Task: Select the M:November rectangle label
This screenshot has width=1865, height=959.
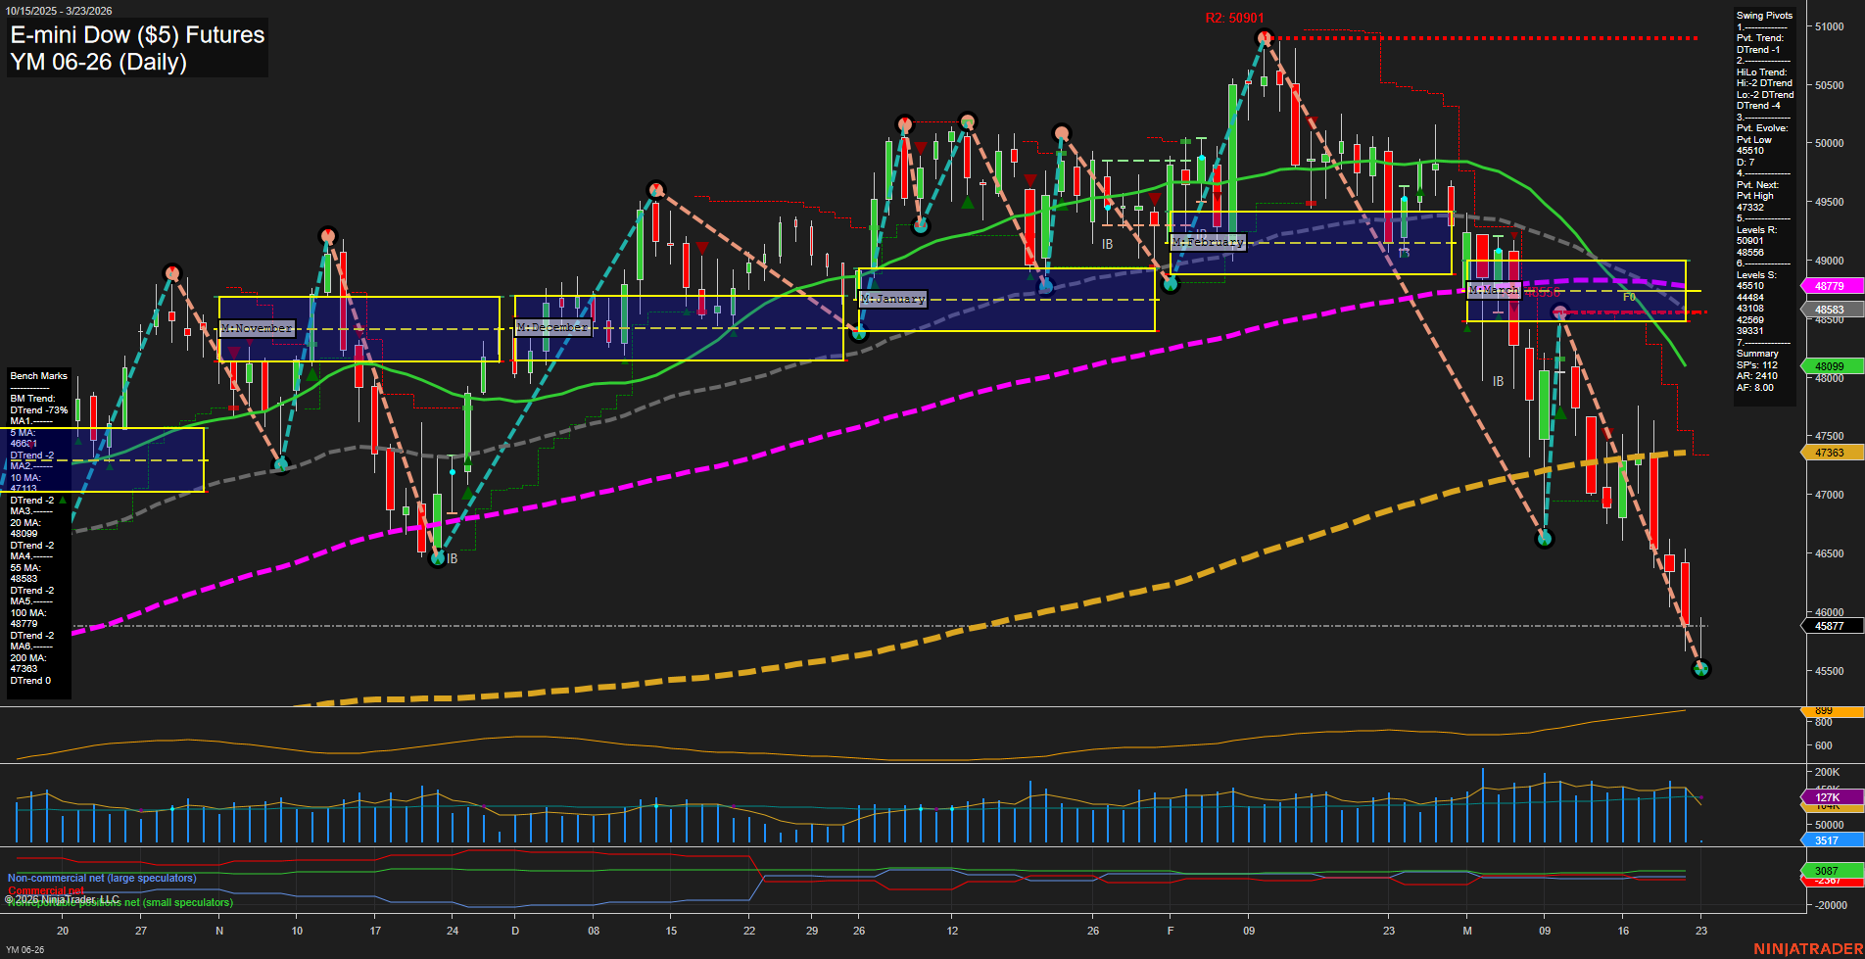Action: [257, 328]
